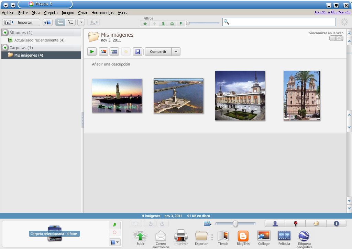The width and height of the screenshot is (352, 249).
Task: Open the Compartir dropdown arrow
Action: point(176,51)
